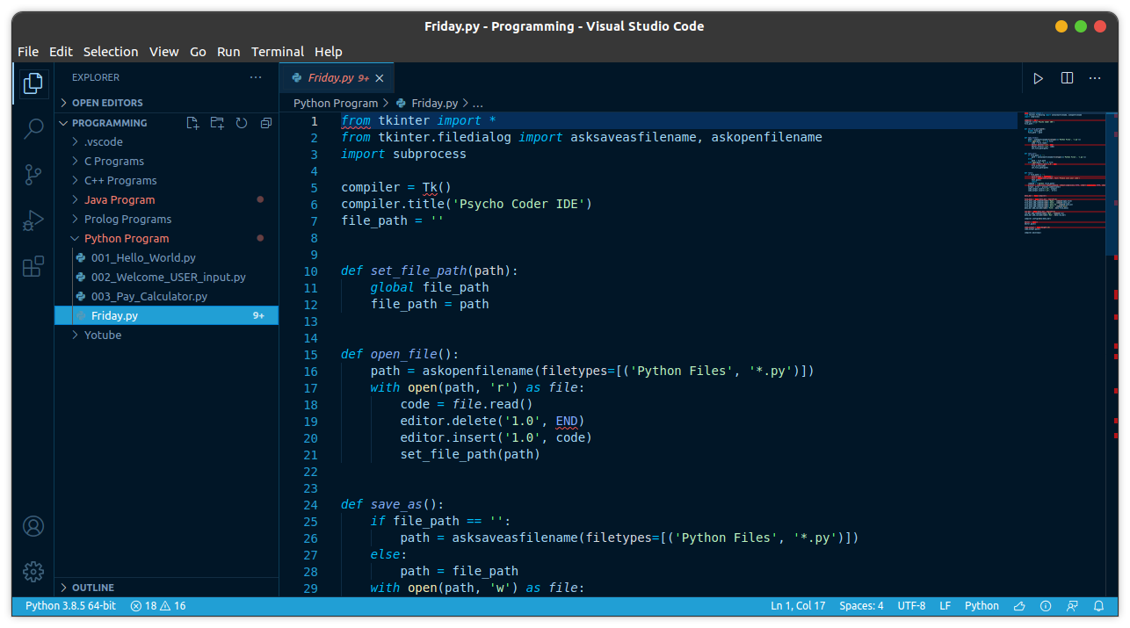Run the Python file with play button

pos(1038,78)
